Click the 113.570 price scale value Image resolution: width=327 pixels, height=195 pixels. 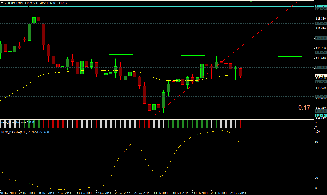[321, 88]
